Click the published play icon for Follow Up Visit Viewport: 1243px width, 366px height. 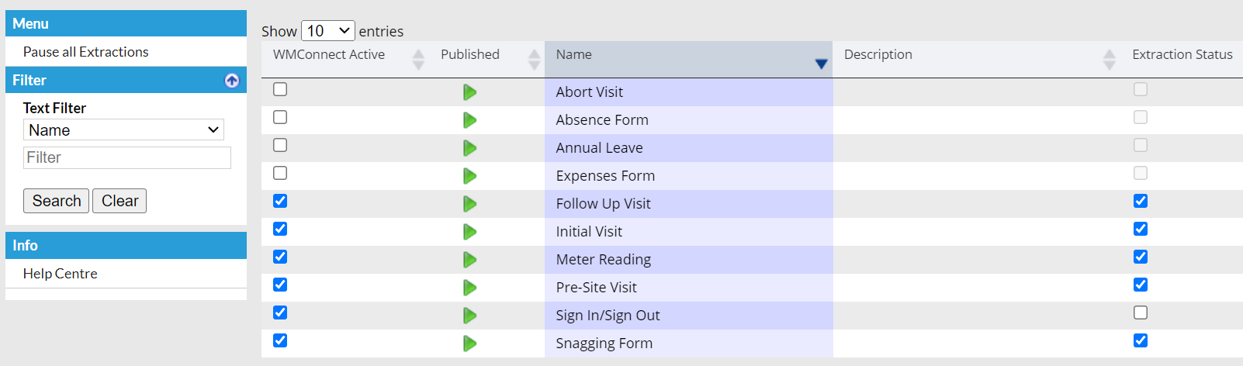click(469, 204)
